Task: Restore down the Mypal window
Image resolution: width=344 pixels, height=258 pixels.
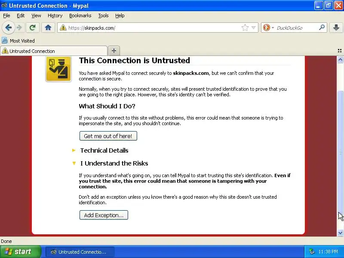Action: tap(328, 6)
